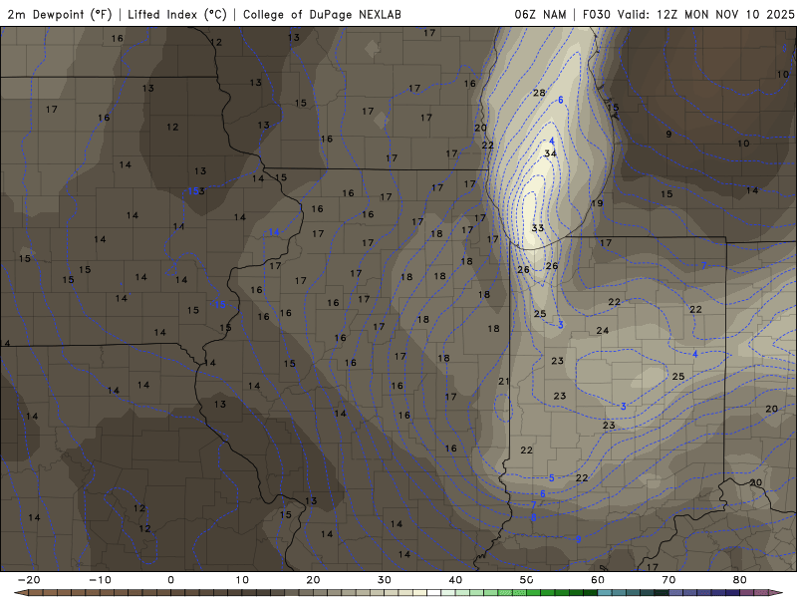797x598 pixels.
Task: Click the -10 label on the color scale
Action: point(100,580)
